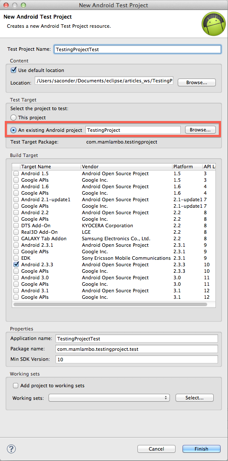
Task: Select the This project radio button
Action: click(x=13, y=118)
